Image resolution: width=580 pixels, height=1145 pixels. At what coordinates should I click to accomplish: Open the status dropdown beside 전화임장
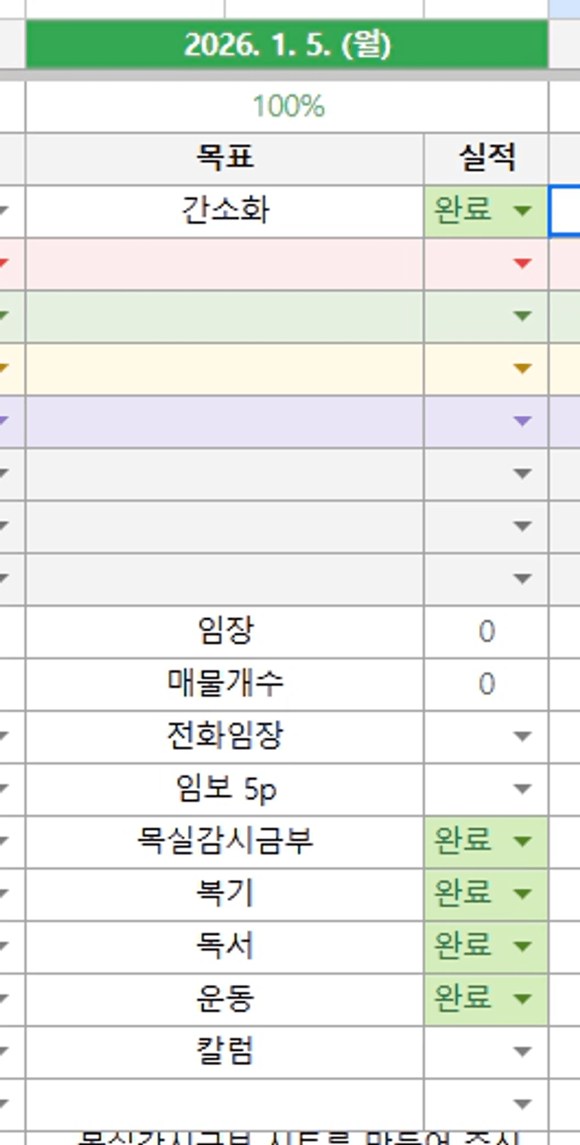coord(522,736)
